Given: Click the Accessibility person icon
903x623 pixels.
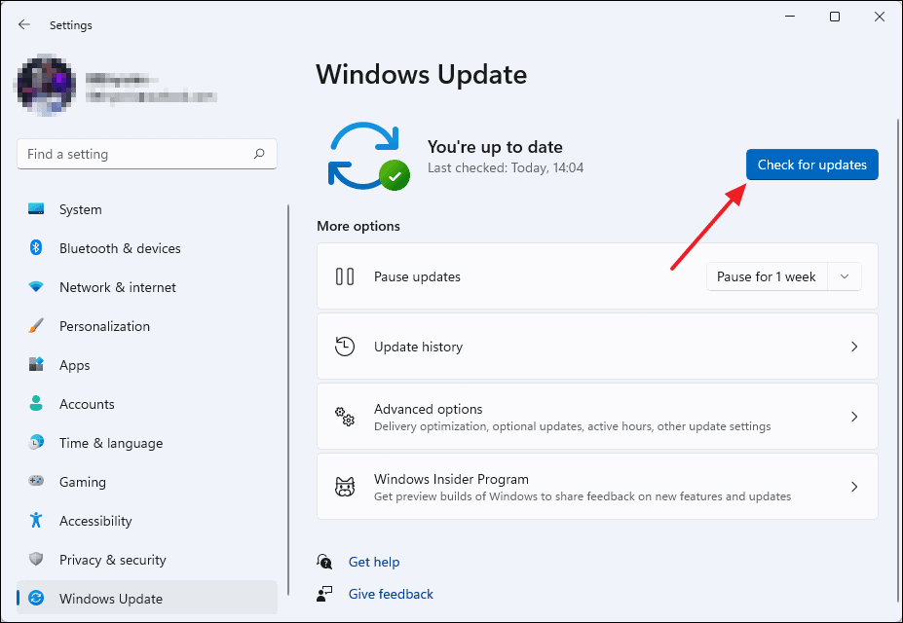Looking at the screenshot, I should pyautogui.click(x=35, y=521).
